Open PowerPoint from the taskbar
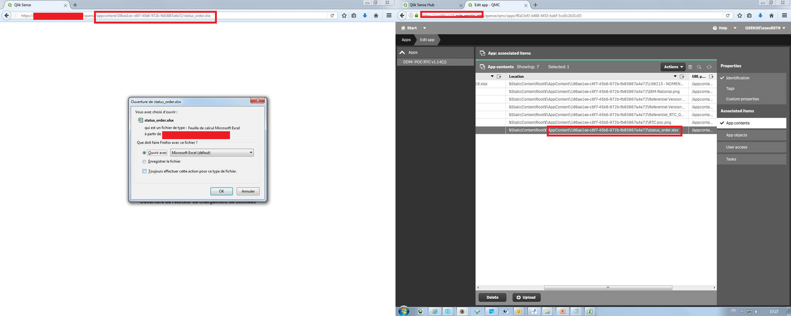Screen dimensions: 791x316 (562, 311)
